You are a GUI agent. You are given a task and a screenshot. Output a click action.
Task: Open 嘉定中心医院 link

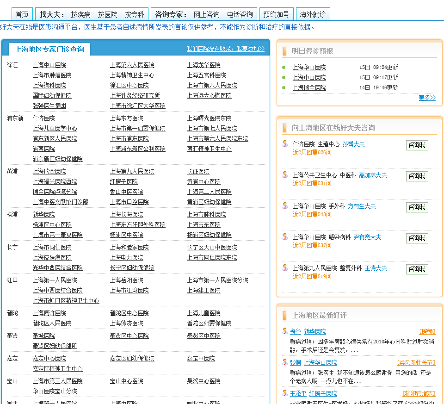[49, 359]
